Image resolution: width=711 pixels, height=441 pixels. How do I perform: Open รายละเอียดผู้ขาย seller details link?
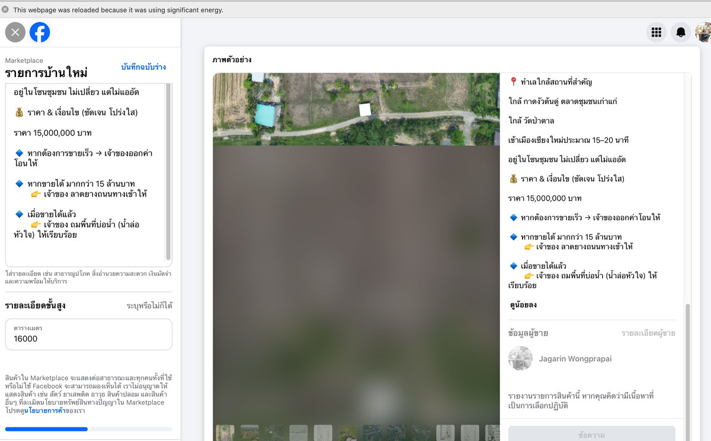[x=648, y=333]
